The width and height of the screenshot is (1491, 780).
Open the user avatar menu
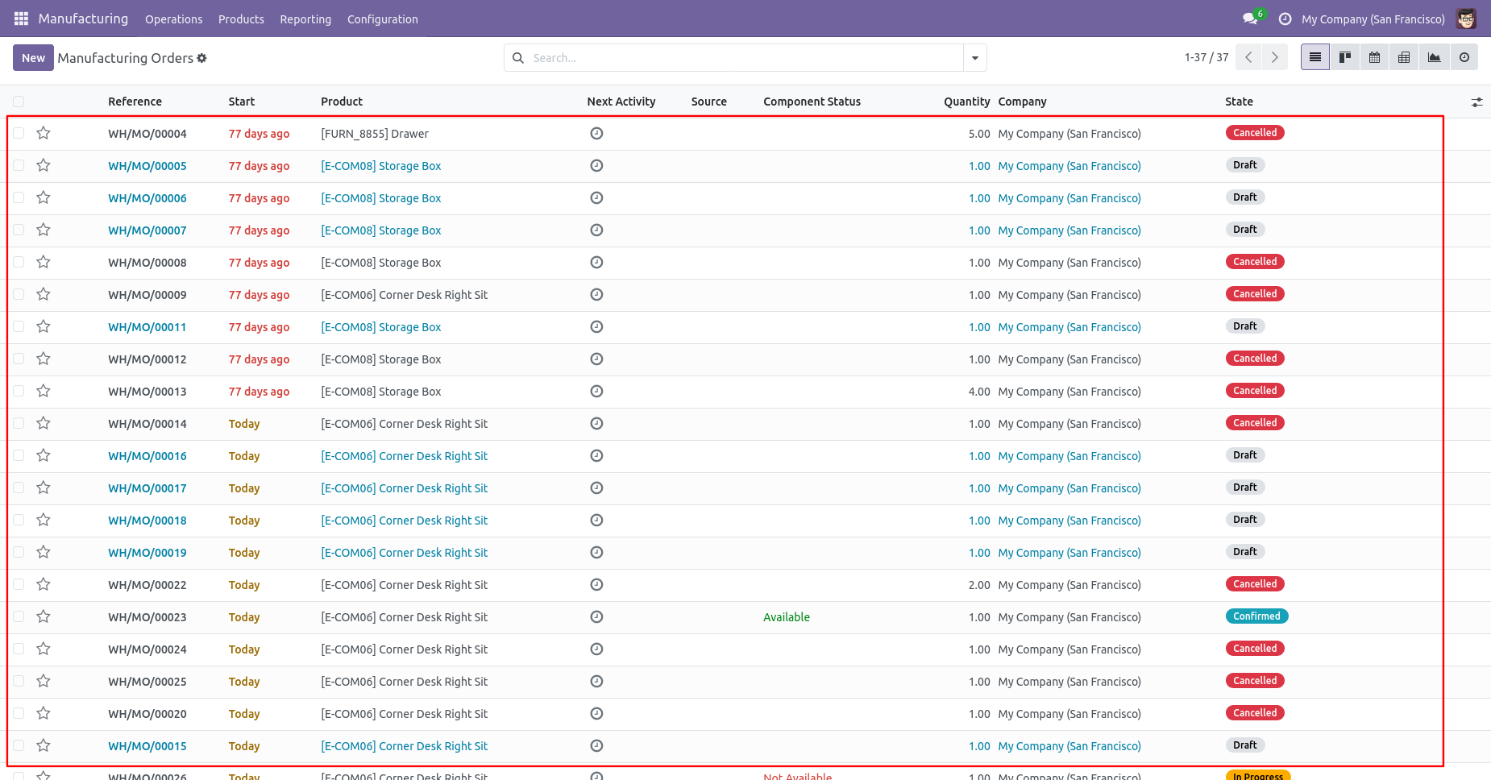[1466, 19]
